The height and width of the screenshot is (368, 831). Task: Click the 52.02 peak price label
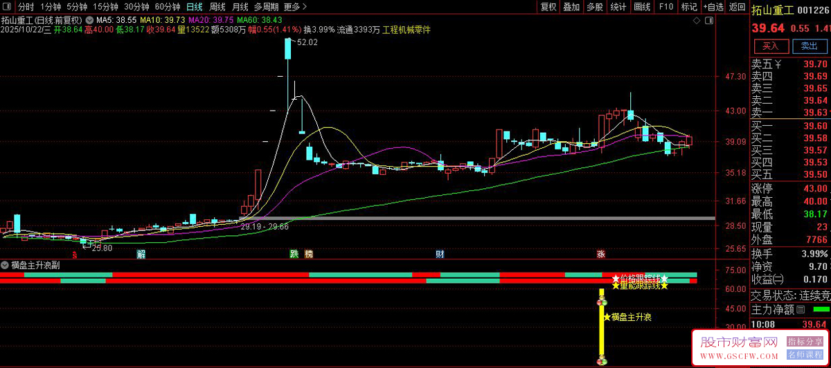307,43
